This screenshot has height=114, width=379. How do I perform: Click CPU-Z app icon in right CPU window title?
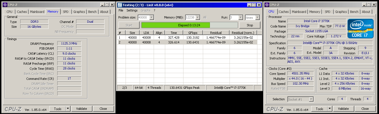tap(267, 4)
